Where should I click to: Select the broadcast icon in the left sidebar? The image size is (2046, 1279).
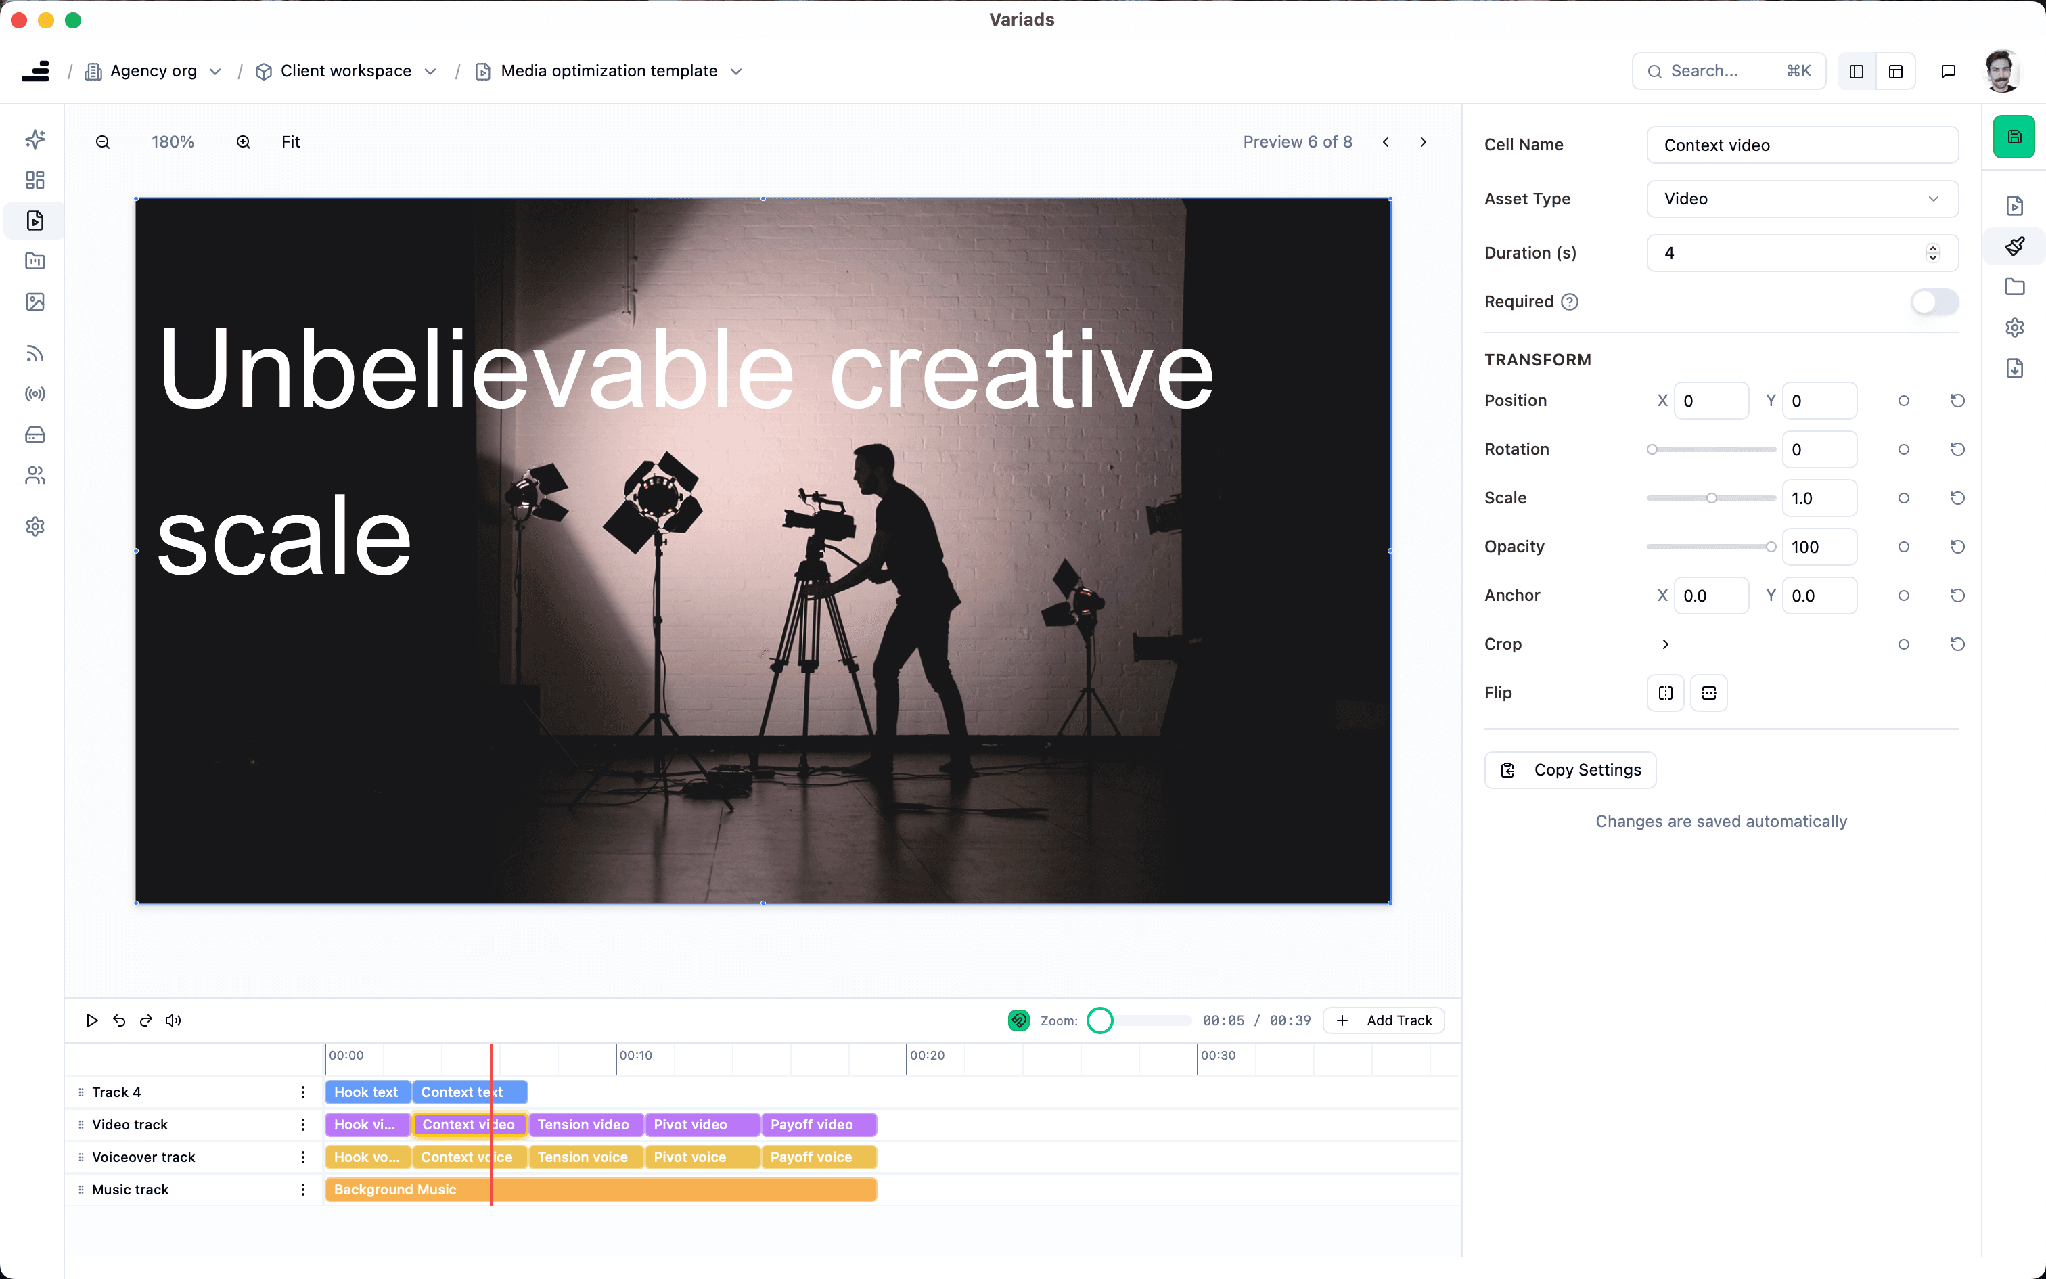point(35,393)
